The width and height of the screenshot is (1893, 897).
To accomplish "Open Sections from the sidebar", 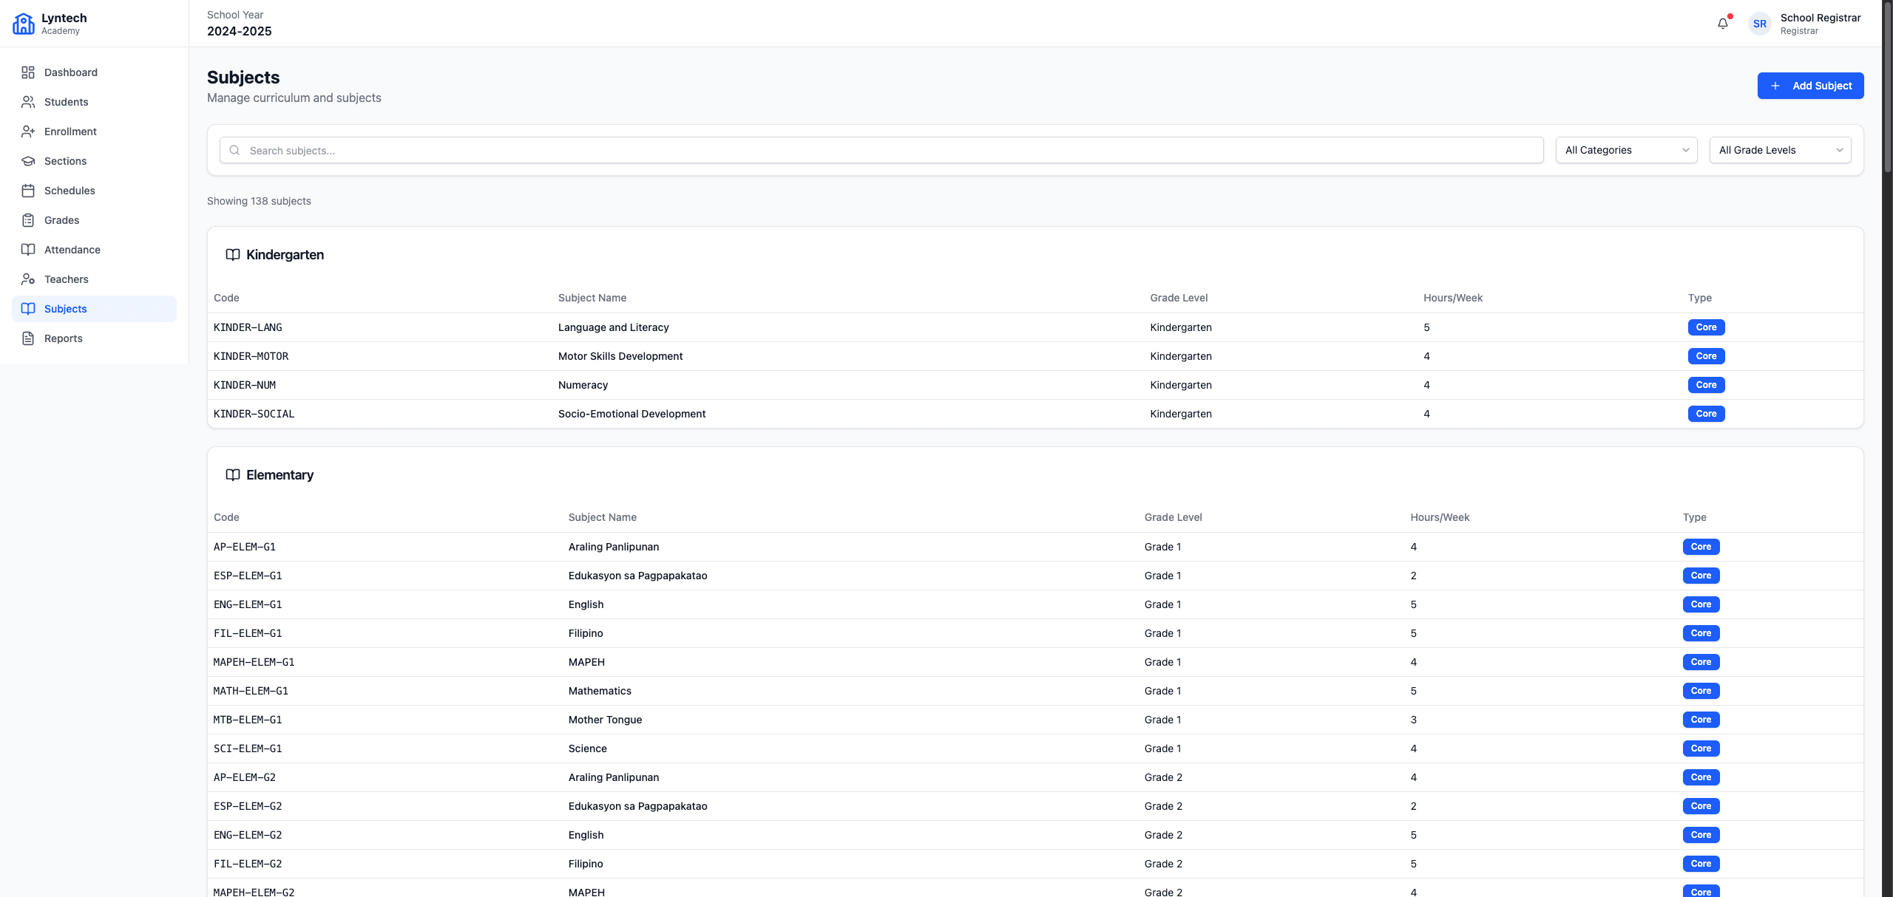I will [94, 161].
